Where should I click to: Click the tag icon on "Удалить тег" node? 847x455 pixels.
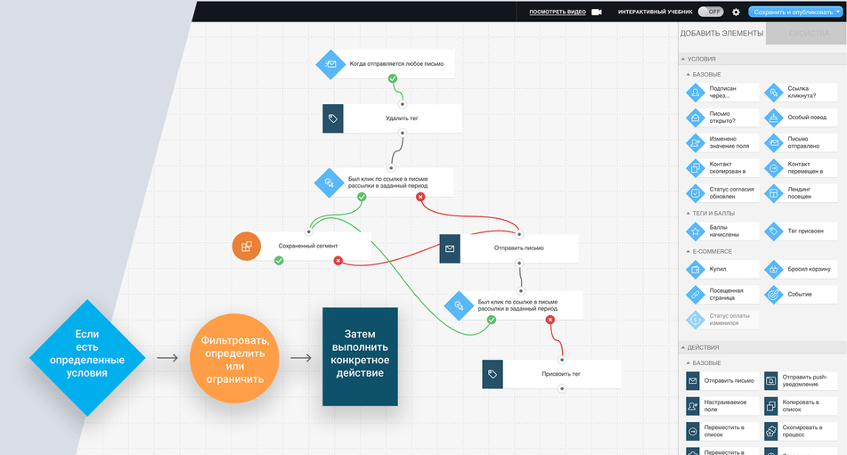[333, 118]
